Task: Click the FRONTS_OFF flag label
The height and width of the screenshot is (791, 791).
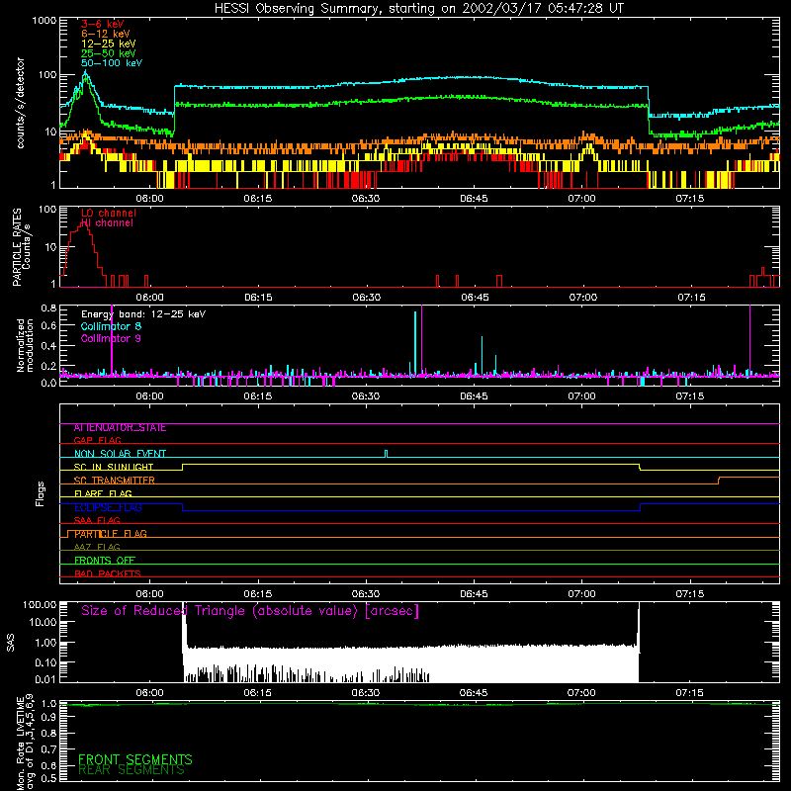Action: tap(105, 561)
